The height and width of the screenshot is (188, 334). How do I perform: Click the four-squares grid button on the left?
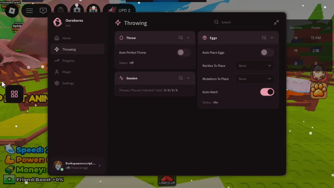pos(14,94)
